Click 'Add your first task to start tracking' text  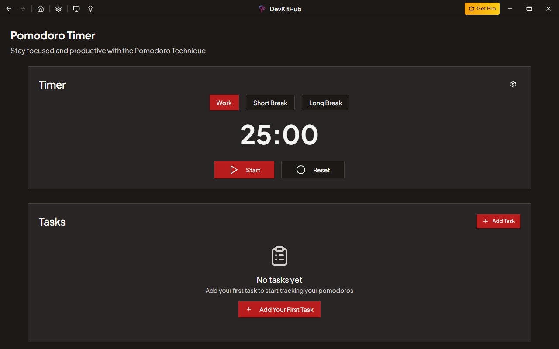click(x=279, y=291)
